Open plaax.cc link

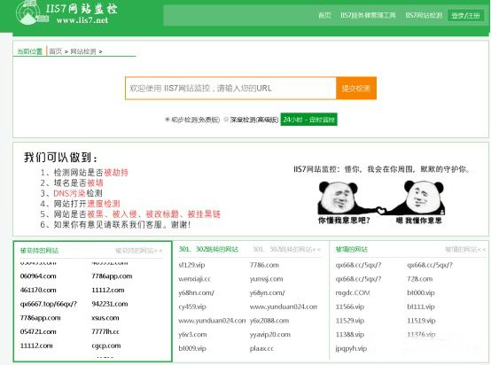[x=261, y=348]
